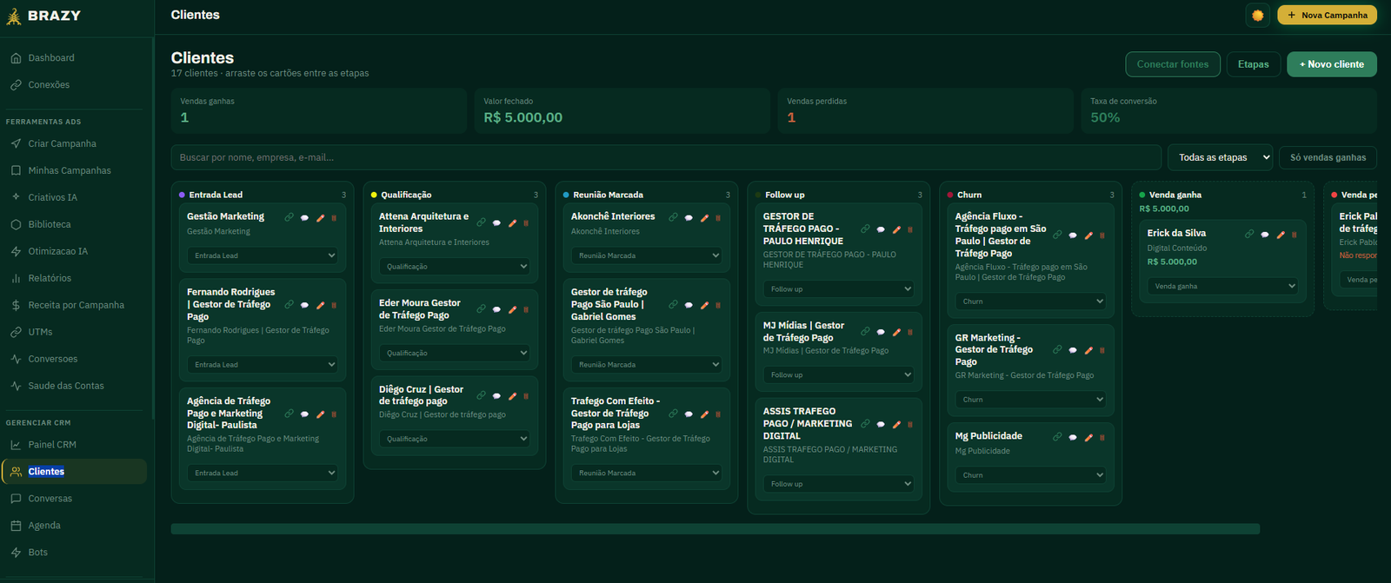Delete GR Marketing card with trash icon
The height and width of the screenshot is (583, 1391).
point(1102,350)
